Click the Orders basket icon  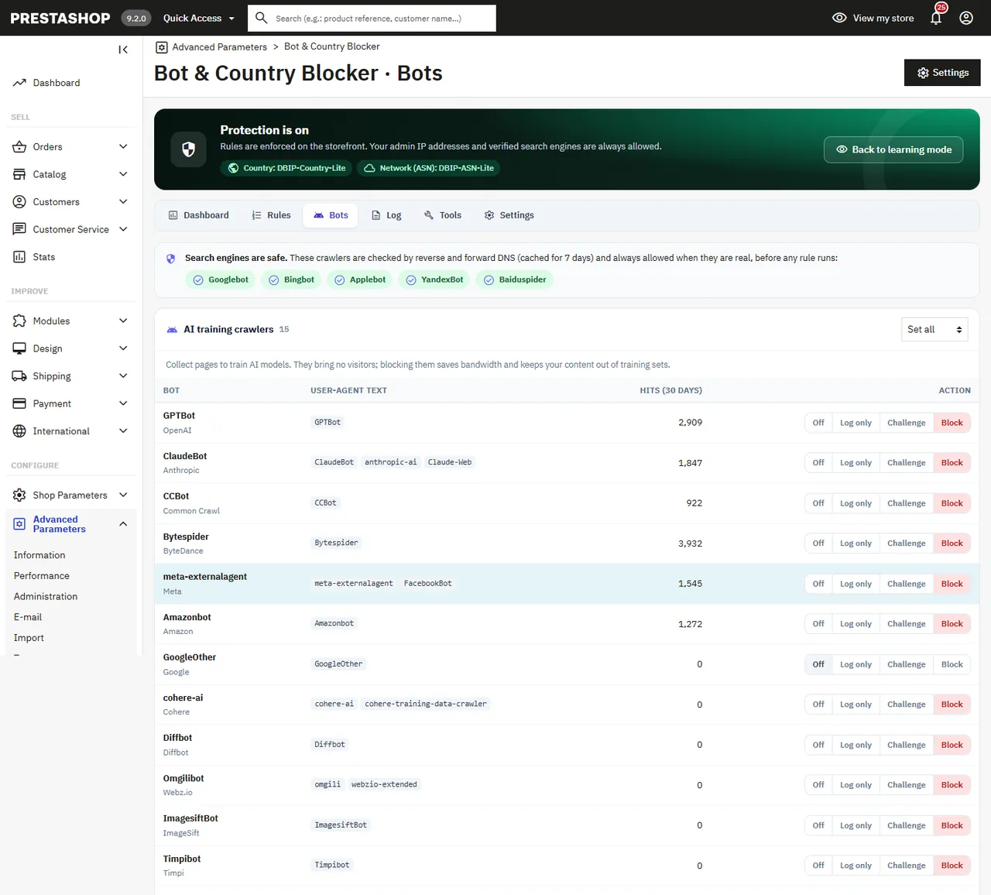[x=19, y=146]
